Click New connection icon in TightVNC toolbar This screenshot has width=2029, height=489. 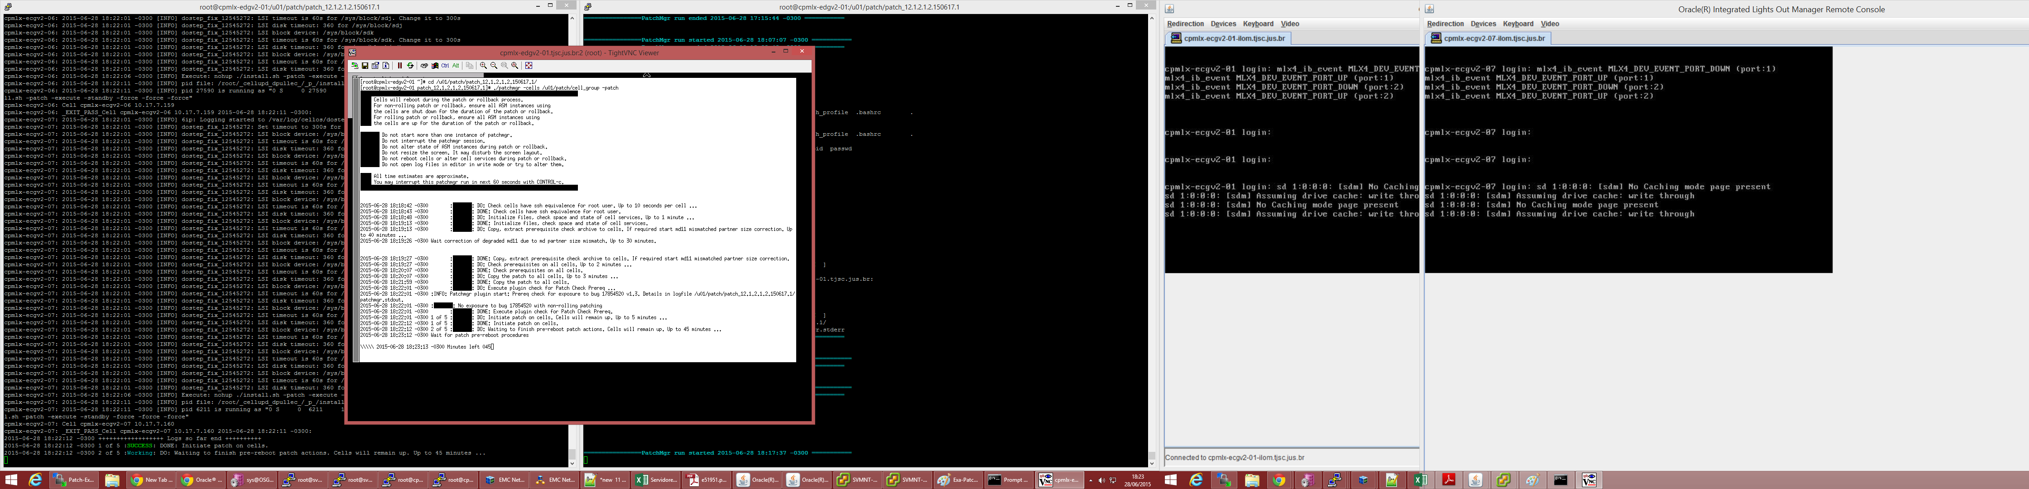(355, 65)
